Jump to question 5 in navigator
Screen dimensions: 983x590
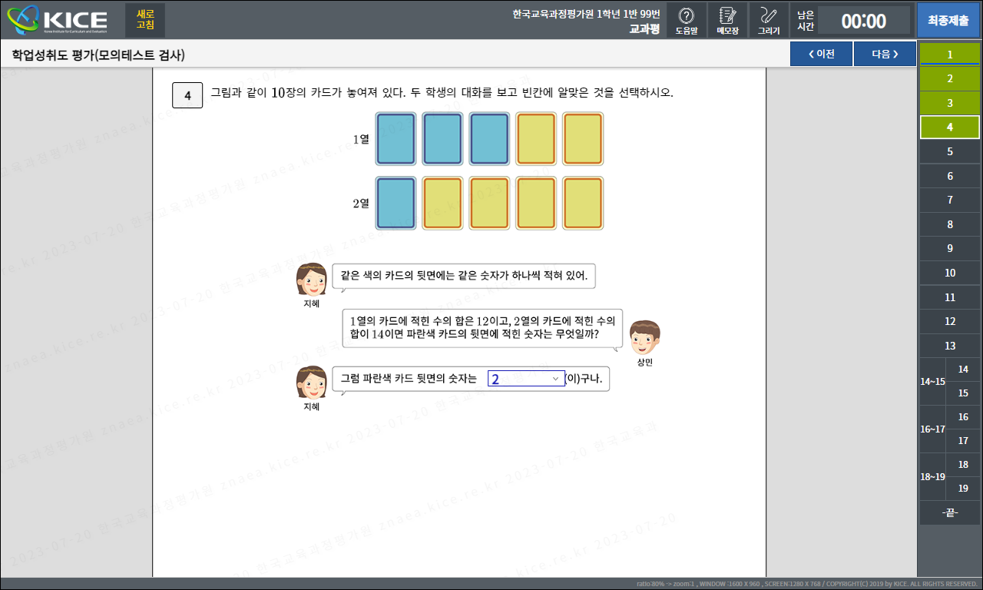[x=950, y=151]
